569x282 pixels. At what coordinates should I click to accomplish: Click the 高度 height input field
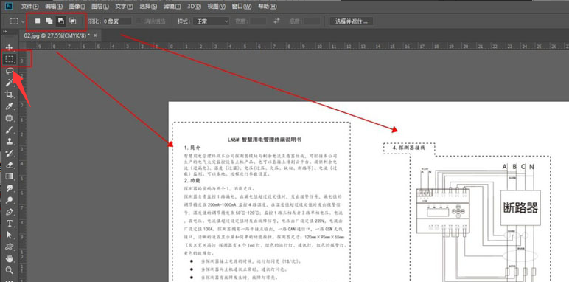point(312,21)
